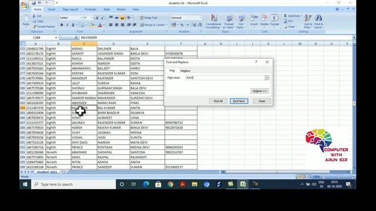Image resolution: width=376 pixels, height=211 pixels.
Task: Open Format as Table gallery
Action: point(229,22)
